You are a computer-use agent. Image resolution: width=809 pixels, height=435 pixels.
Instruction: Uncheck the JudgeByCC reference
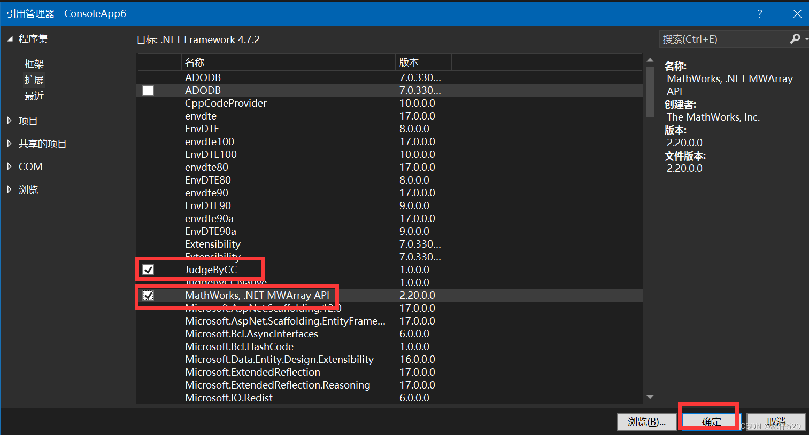pyautogui.click(x=148, y=270)
